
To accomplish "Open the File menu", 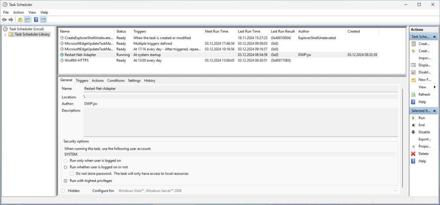I will pyautogui.click(x=6, y=12).
